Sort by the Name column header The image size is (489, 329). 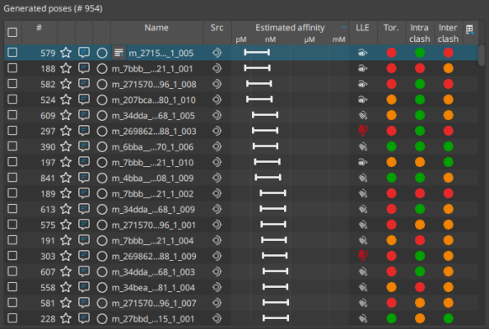156,27
